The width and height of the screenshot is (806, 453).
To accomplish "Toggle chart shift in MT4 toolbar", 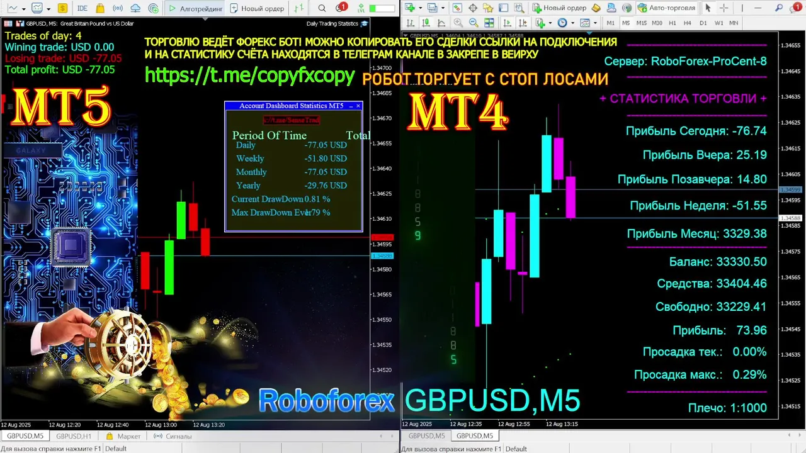I will 523,23.
